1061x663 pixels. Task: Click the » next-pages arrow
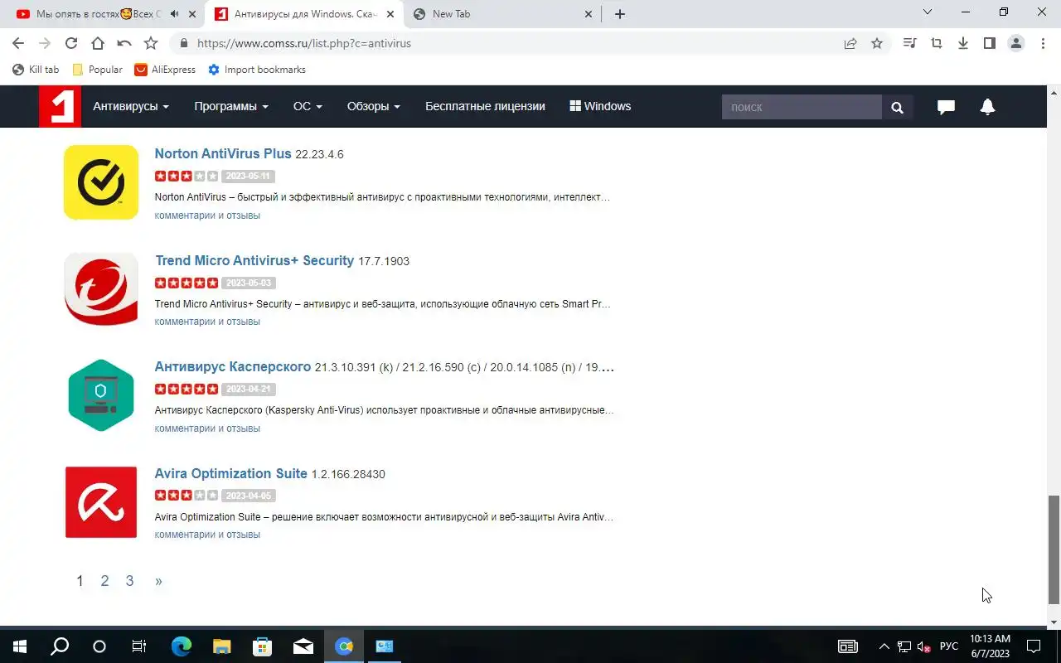[158, 581]
